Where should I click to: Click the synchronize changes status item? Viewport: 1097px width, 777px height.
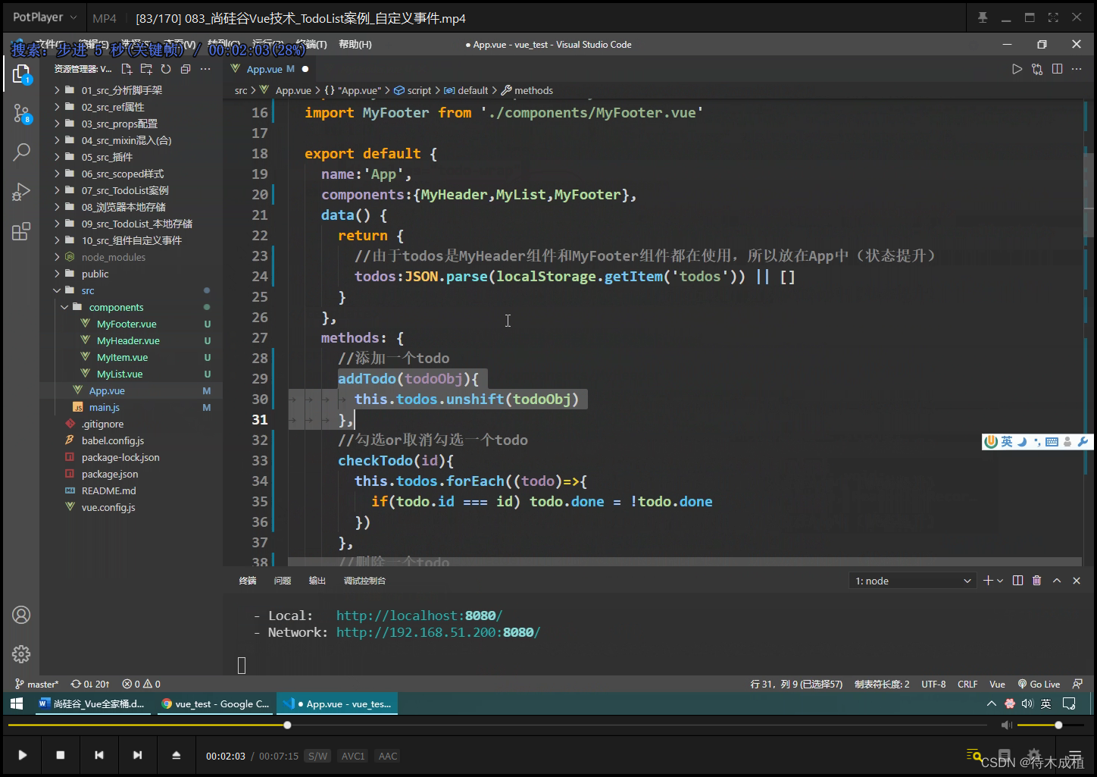click(x=90, y=684)
